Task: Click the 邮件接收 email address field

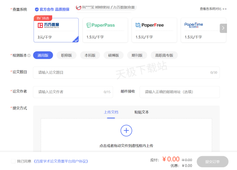Action: 179,92
